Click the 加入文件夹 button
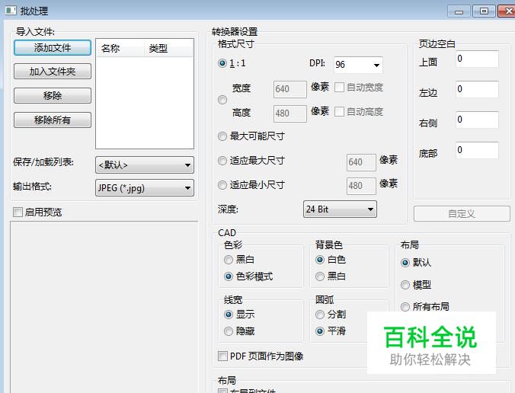The height and width of the screenshot is (393, 515). pyautogui.click(x=53, y=72)
